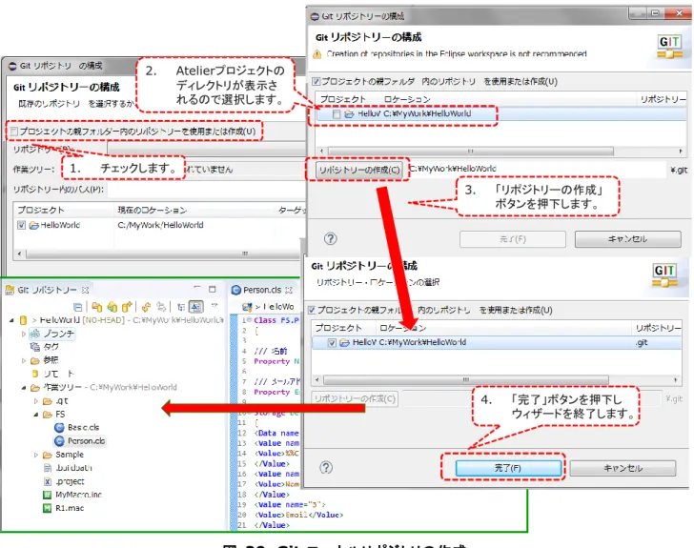Image resolution: width=694 pixels, height=548 pixels.
Task: Switch to Git リポジトリー view tab
Action: (x=48, y=290)
